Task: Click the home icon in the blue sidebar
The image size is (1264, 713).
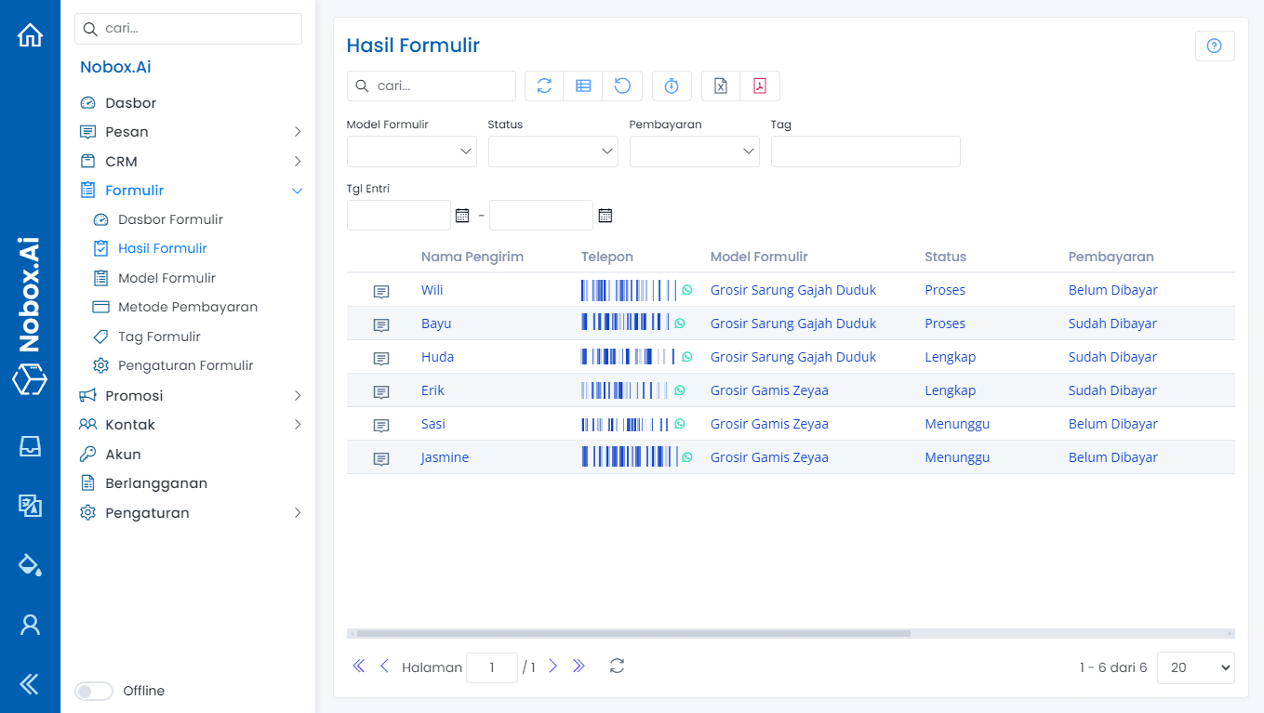Action: [30, 33]
